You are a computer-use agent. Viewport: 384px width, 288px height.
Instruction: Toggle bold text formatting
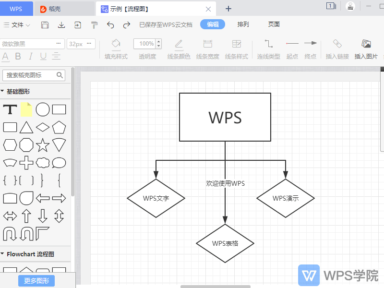click(18, 56)
